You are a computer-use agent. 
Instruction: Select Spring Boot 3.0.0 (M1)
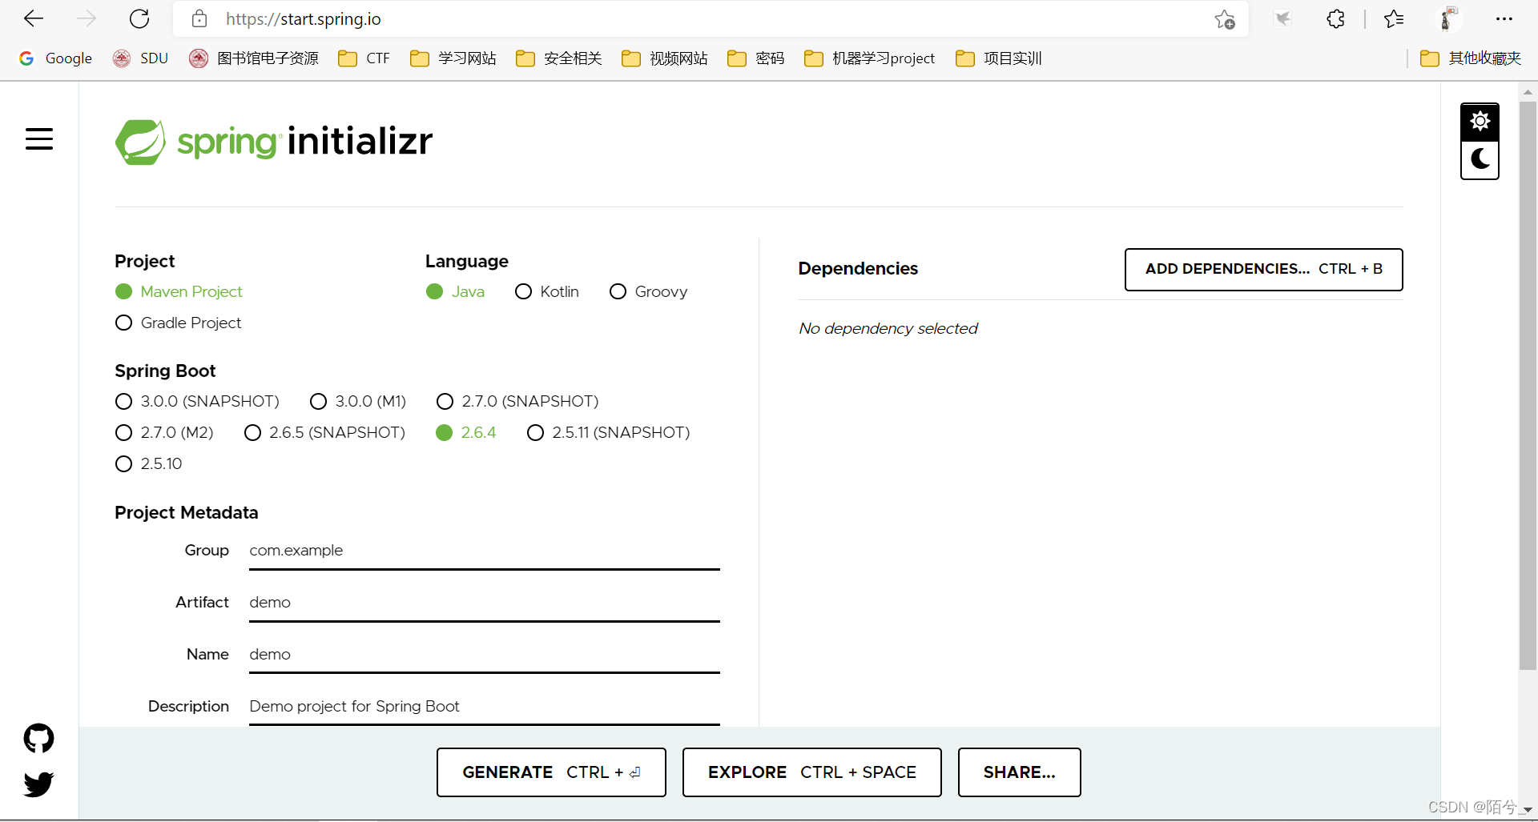coord(358,401)
